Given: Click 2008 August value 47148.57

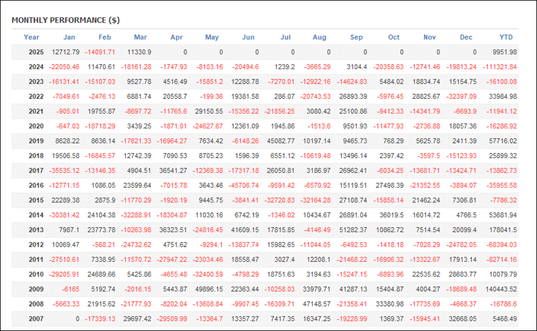Looking at the screenshot, I should click(317, 304).
